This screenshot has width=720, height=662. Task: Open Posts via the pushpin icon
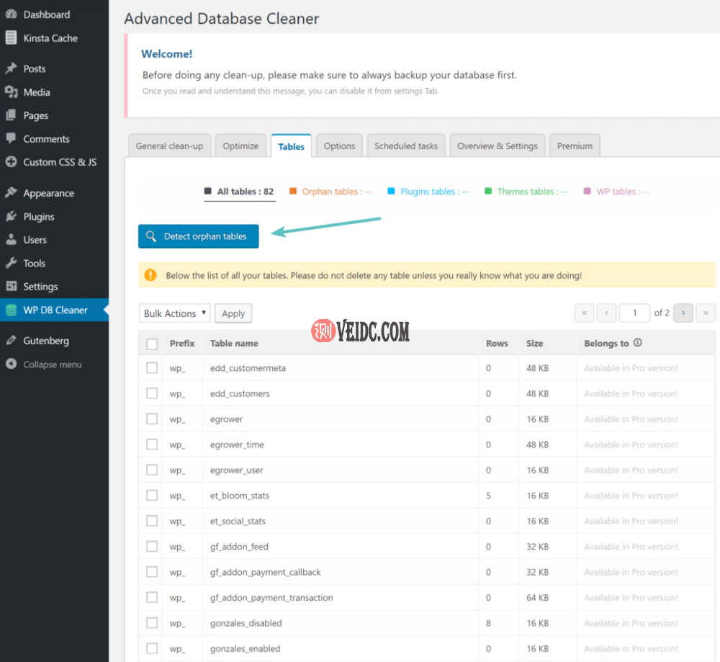11,68
